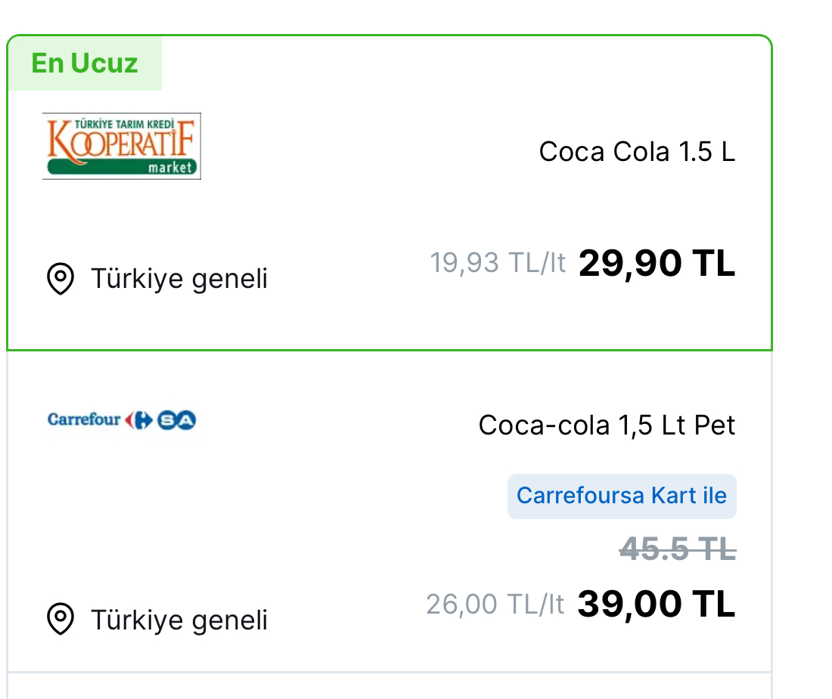Click the Tarım Kredi Kooperatif Market logo
Viewport: 832px width, 699px height.
click(x=122, y=146)
